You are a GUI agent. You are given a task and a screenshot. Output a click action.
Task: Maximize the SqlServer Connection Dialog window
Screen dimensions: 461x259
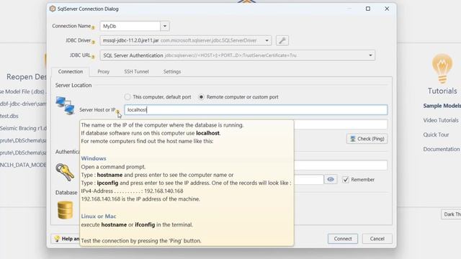[368, 9]
